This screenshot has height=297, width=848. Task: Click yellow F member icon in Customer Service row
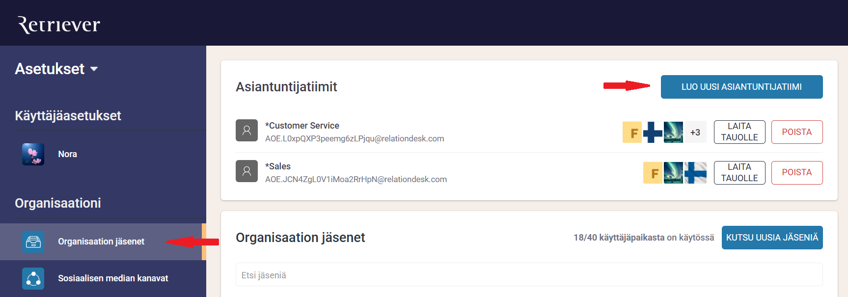tap(632, 132)
